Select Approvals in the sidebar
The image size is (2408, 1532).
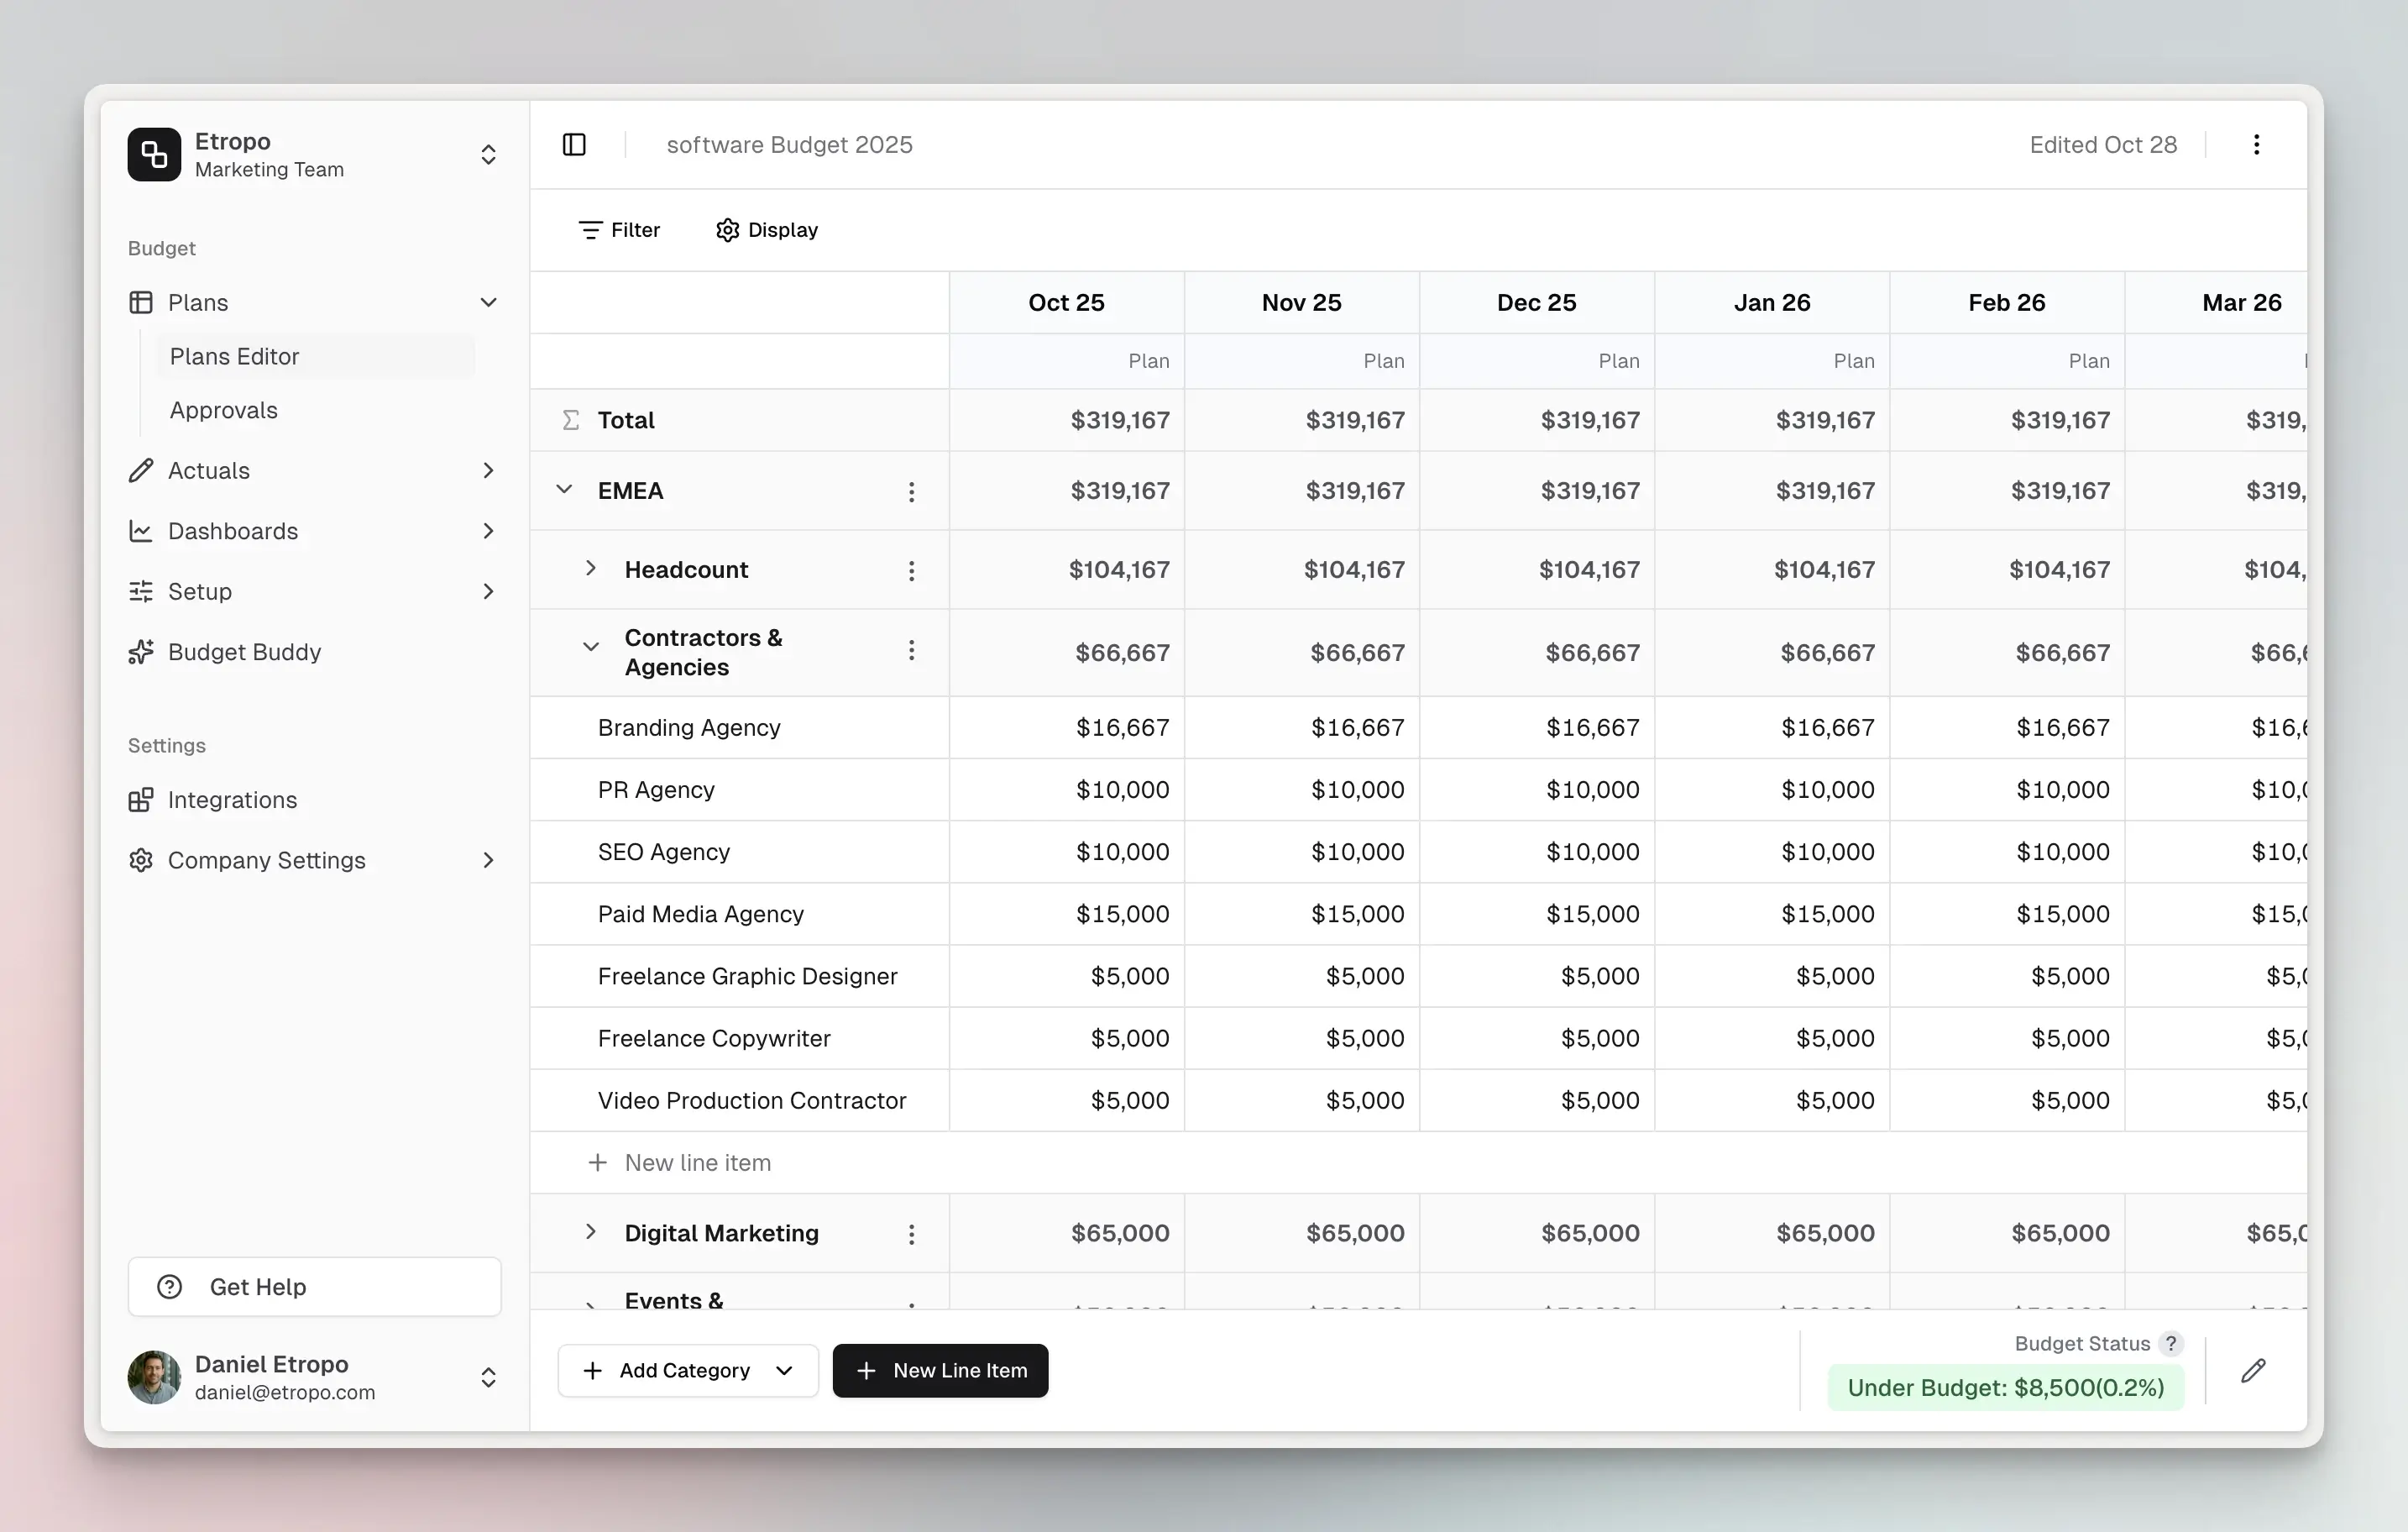(x=223, y=410)
